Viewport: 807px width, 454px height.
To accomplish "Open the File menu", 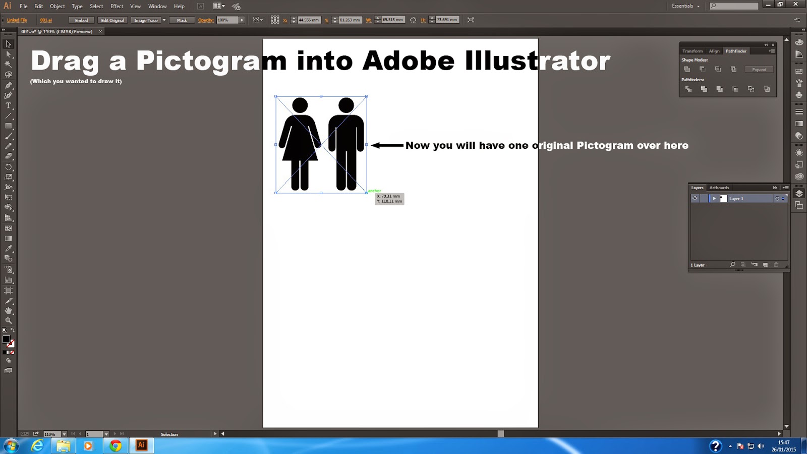I will click(24, 6).
